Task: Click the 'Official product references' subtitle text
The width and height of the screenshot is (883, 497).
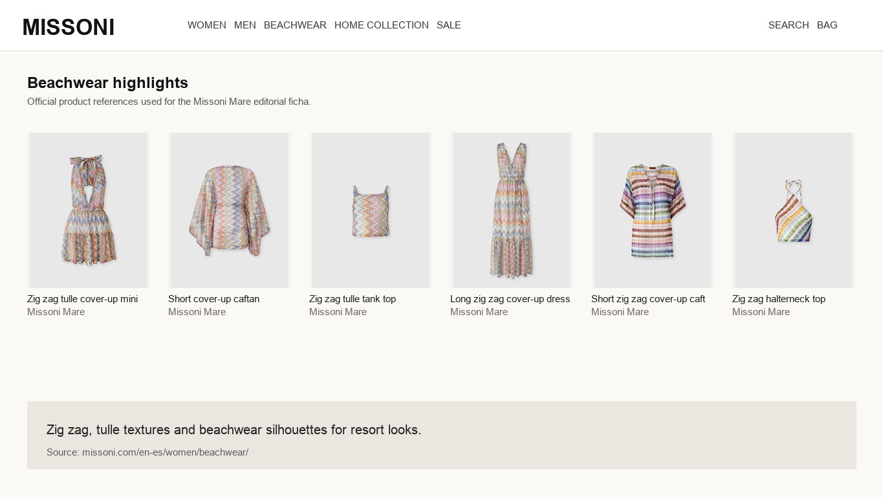Action: (x=169, y=102)
